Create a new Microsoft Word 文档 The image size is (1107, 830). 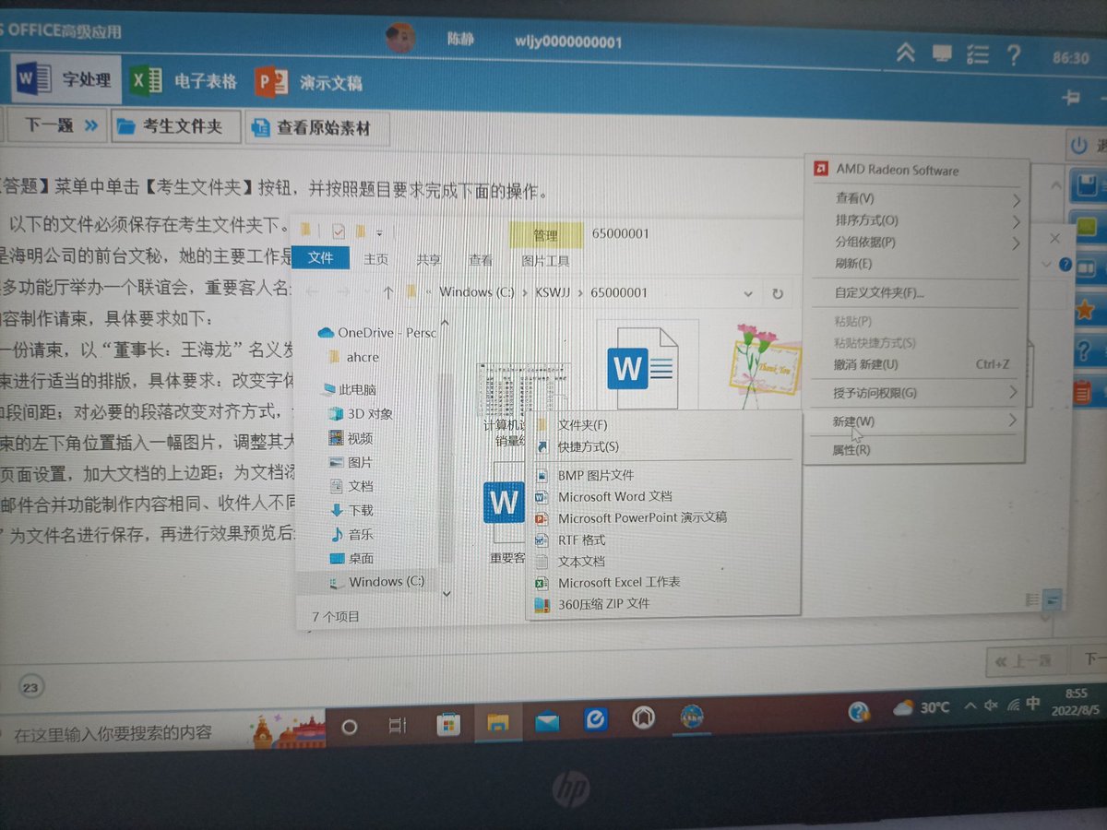click(x=613, y=496)
